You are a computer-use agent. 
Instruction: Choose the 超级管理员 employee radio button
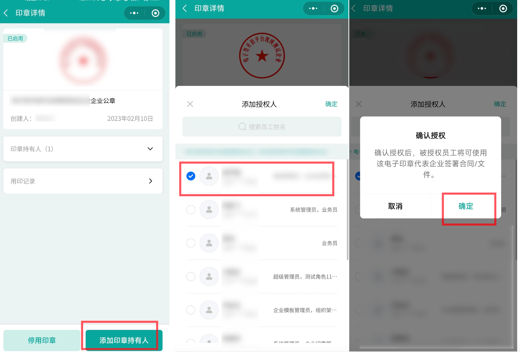coord(191,276)
